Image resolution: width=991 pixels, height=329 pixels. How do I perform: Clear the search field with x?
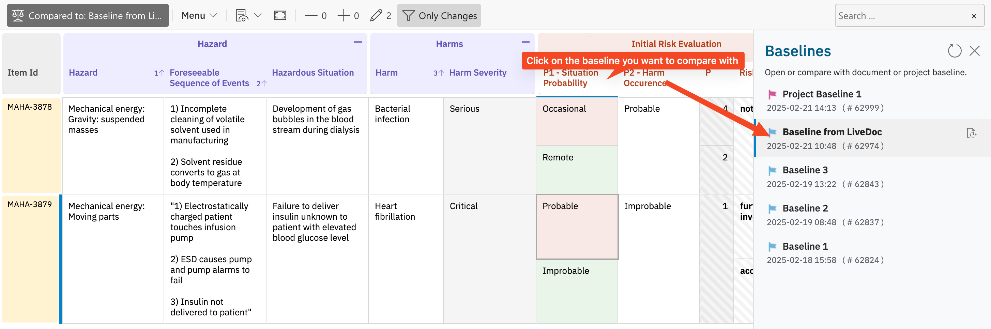pos(974,16)
